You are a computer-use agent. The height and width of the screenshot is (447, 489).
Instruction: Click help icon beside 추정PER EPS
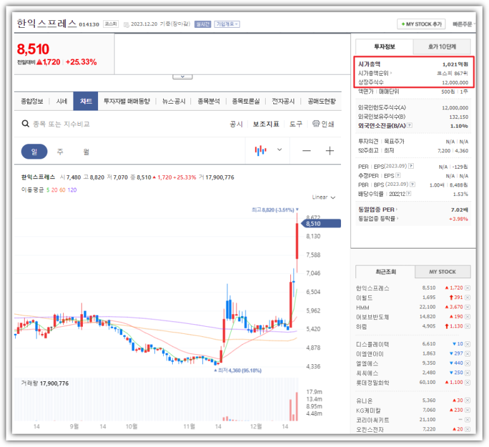pyautogui.click(x=398, y=175)
